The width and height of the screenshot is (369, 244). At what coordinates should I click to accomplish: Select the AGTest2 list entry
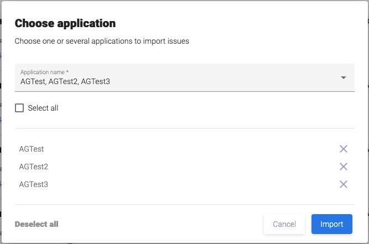(x=33, y=167)
